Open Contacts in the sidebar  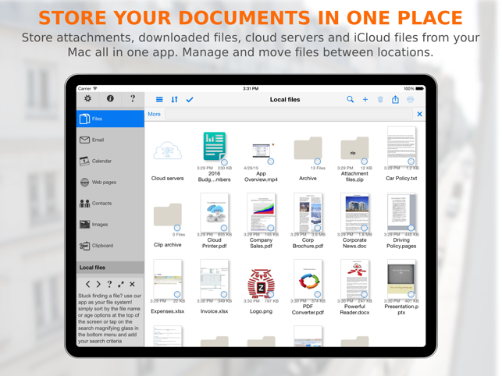coord(110,203)
